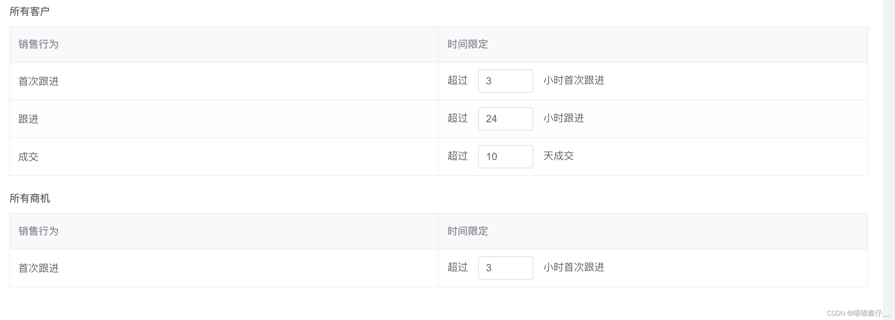Click the days input showing 10 for 成交

click(505, 156)
